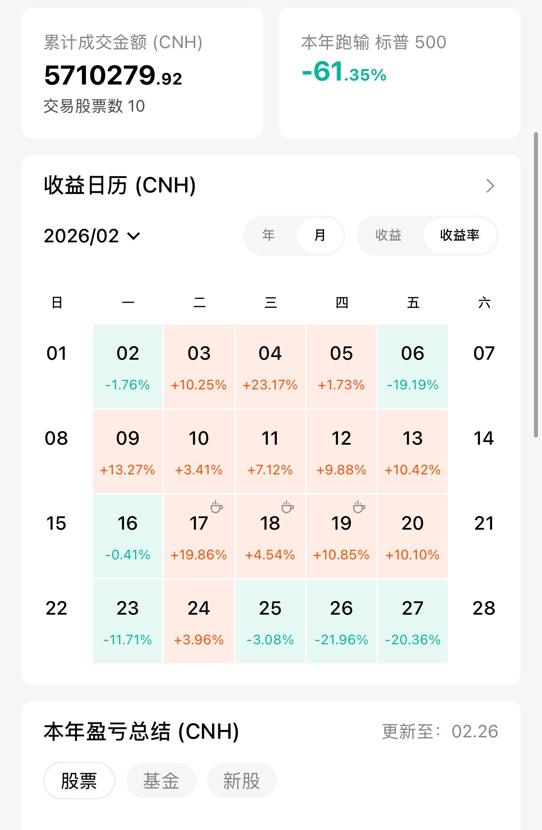
Task: Click the vertical scrollbar on the right
Action: pos(536,284)
